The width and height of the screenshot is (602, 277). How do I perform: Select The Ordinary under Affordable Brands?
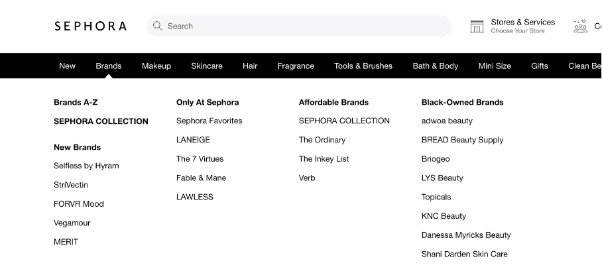coord(322,140)
